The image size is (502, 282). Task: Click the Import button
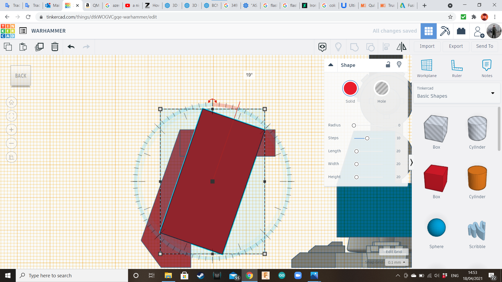coord(427,46)
